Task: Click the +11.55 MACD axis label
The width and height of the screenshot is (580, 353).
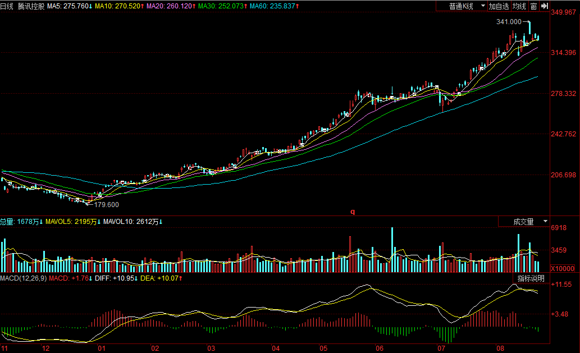Action: pos(561,285)
